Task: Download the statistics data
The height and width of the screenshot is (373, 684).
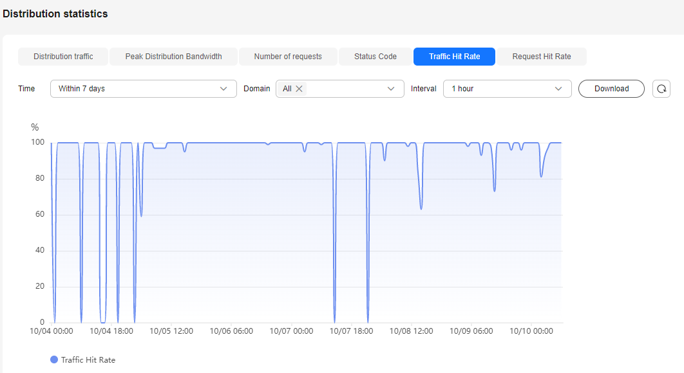Action: (x=611, y=89)
